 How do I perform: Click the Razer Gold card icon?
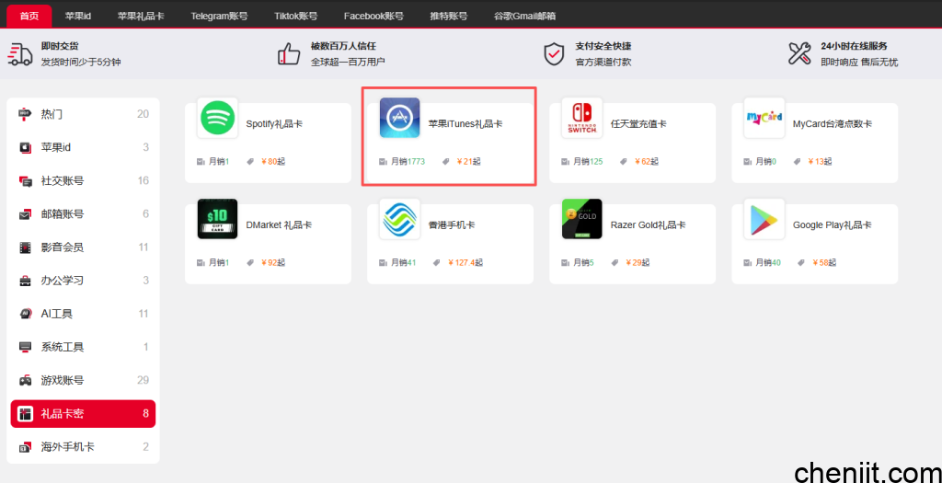(581, 219)
